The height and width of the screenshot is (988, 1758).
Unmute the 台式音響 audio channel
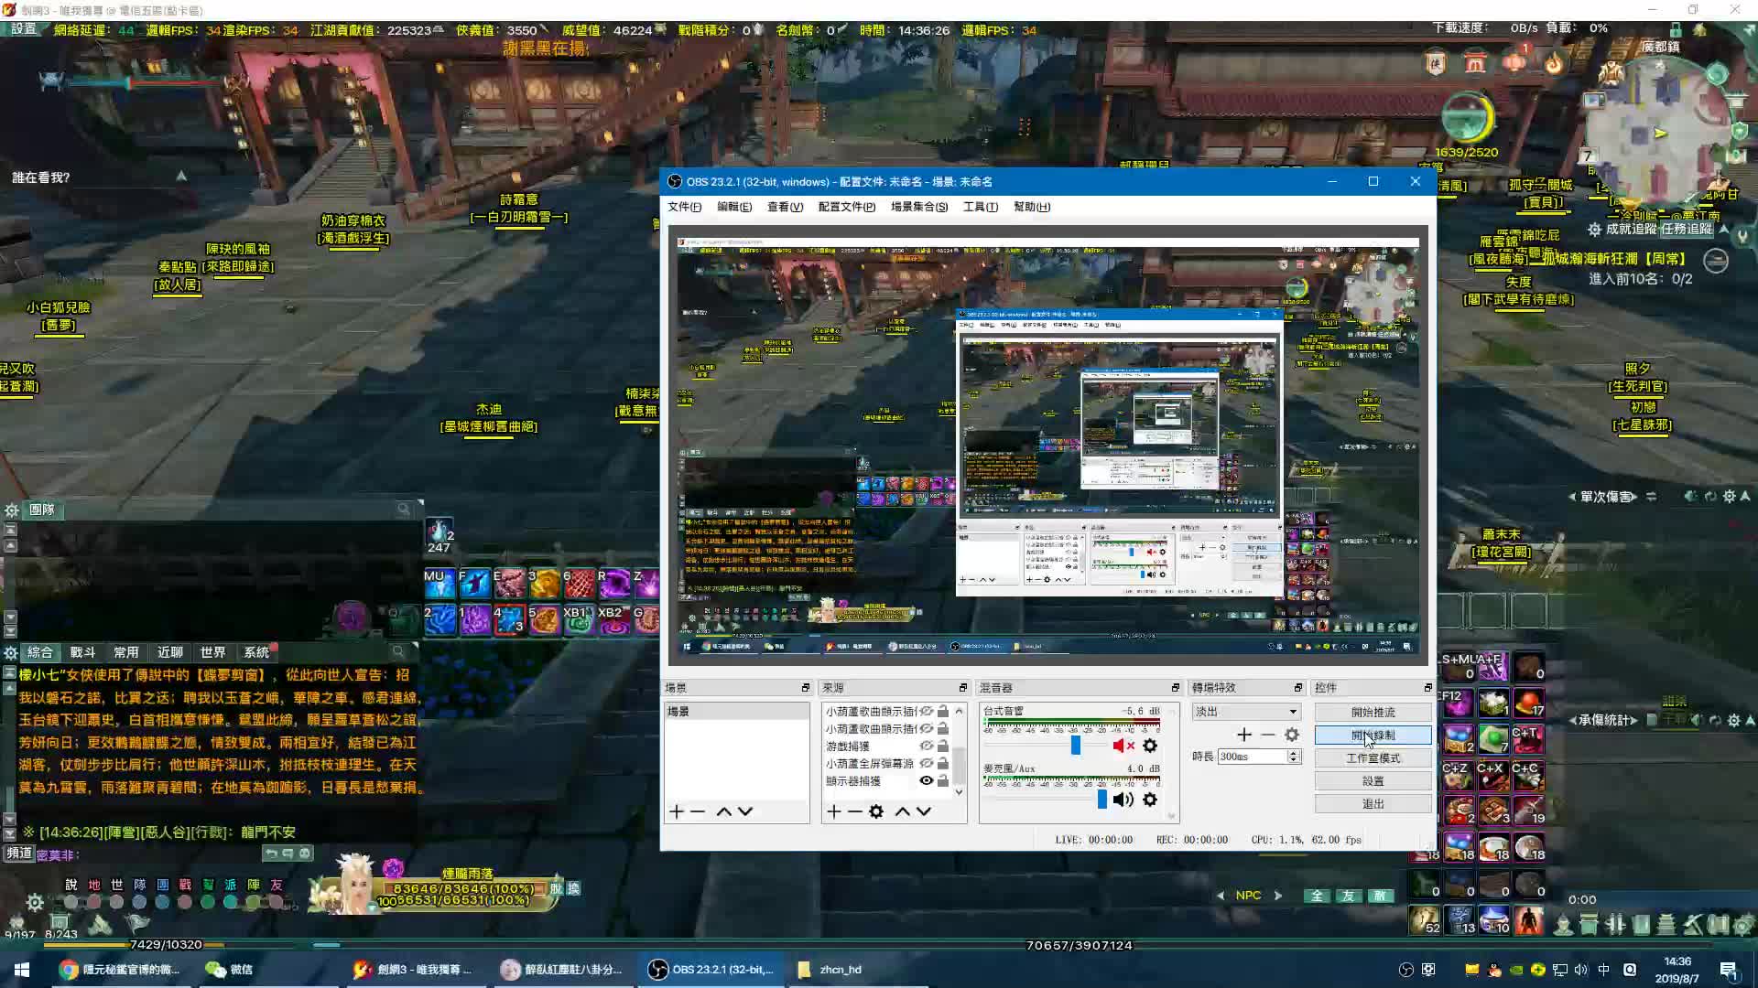pos(1123,746)
